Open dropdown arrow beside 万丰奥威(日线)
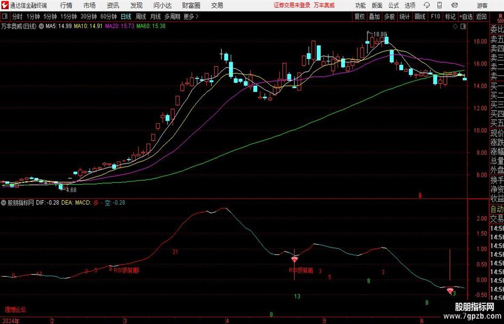 click(41, 26)
